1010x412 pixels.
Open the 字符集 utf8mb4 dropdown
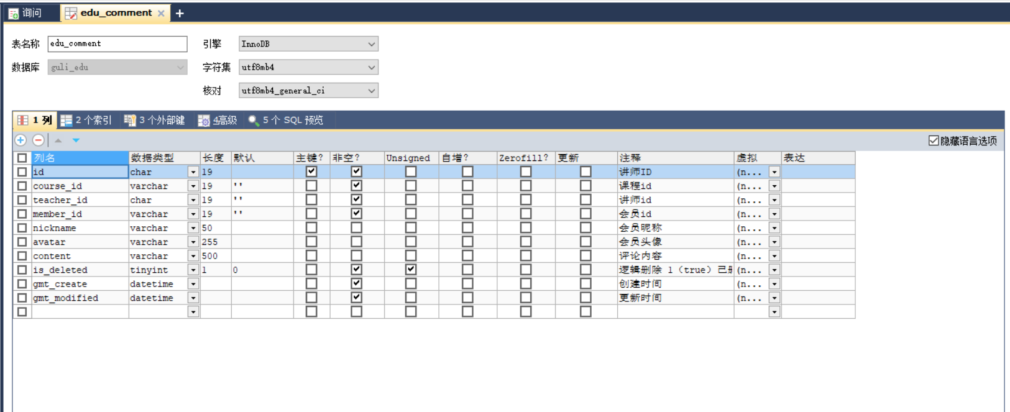click(x=308, y=67)
